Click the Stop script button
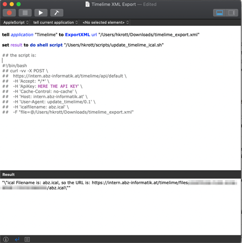This screenshot has height=243, width=242. pyautogui.click(x=25, y=13)
